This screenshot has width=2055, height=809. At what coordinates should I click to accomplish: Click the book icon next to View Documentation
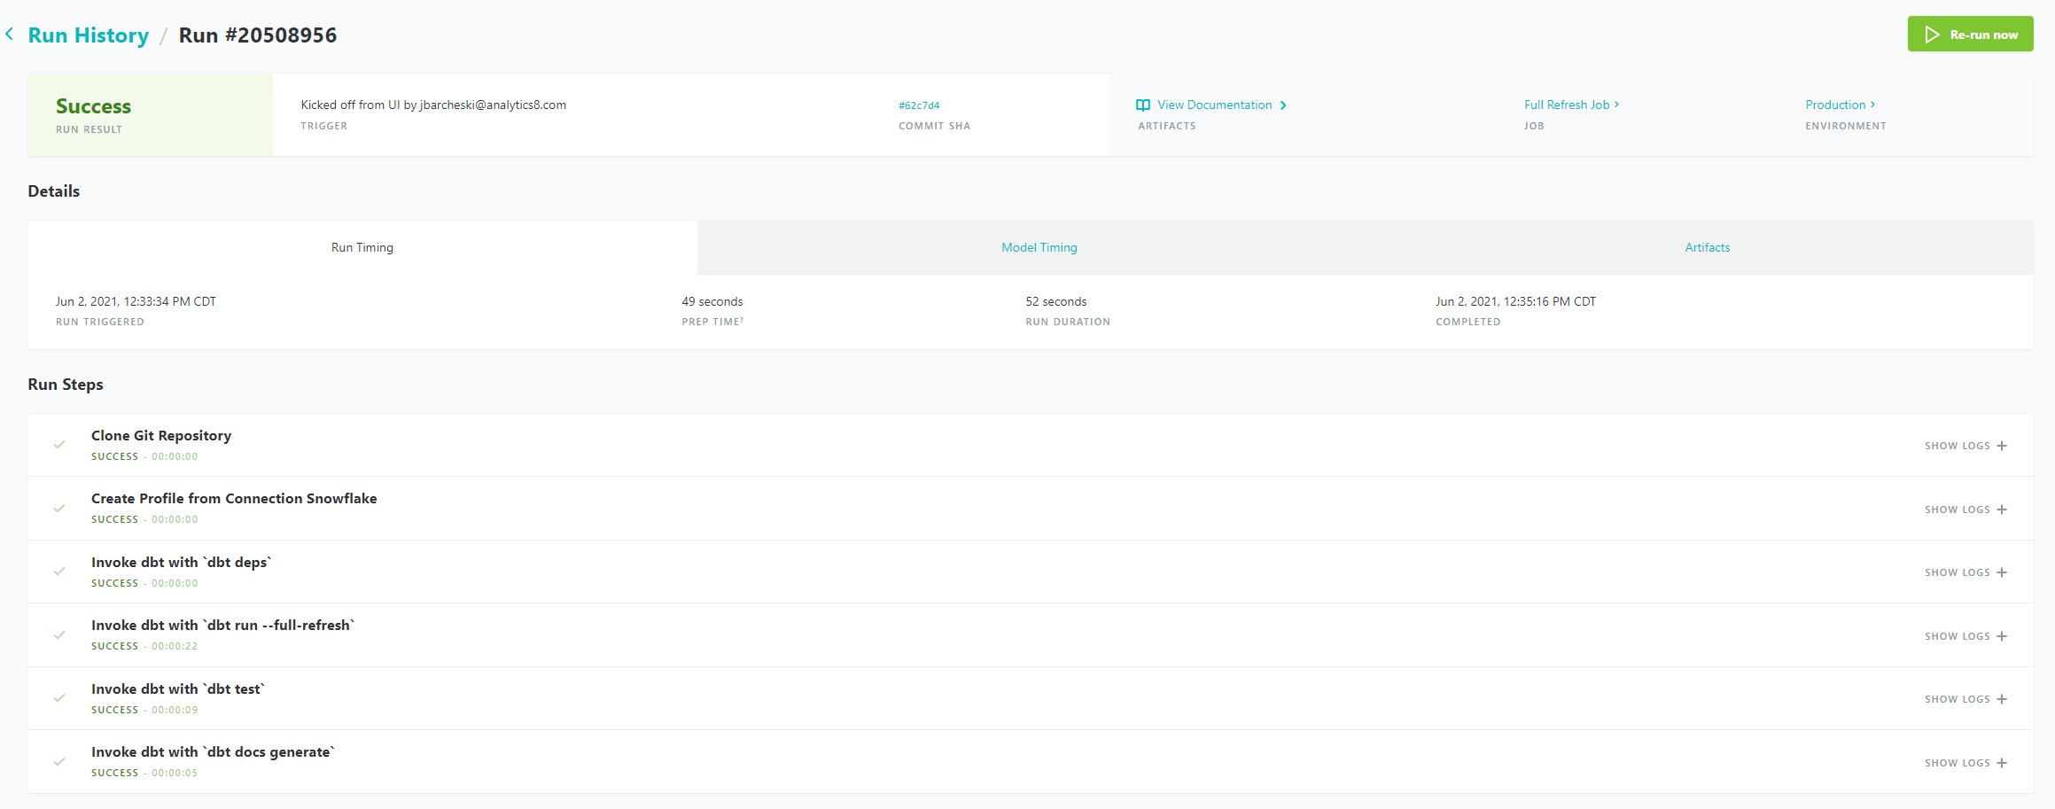(x=1143, y=105)
